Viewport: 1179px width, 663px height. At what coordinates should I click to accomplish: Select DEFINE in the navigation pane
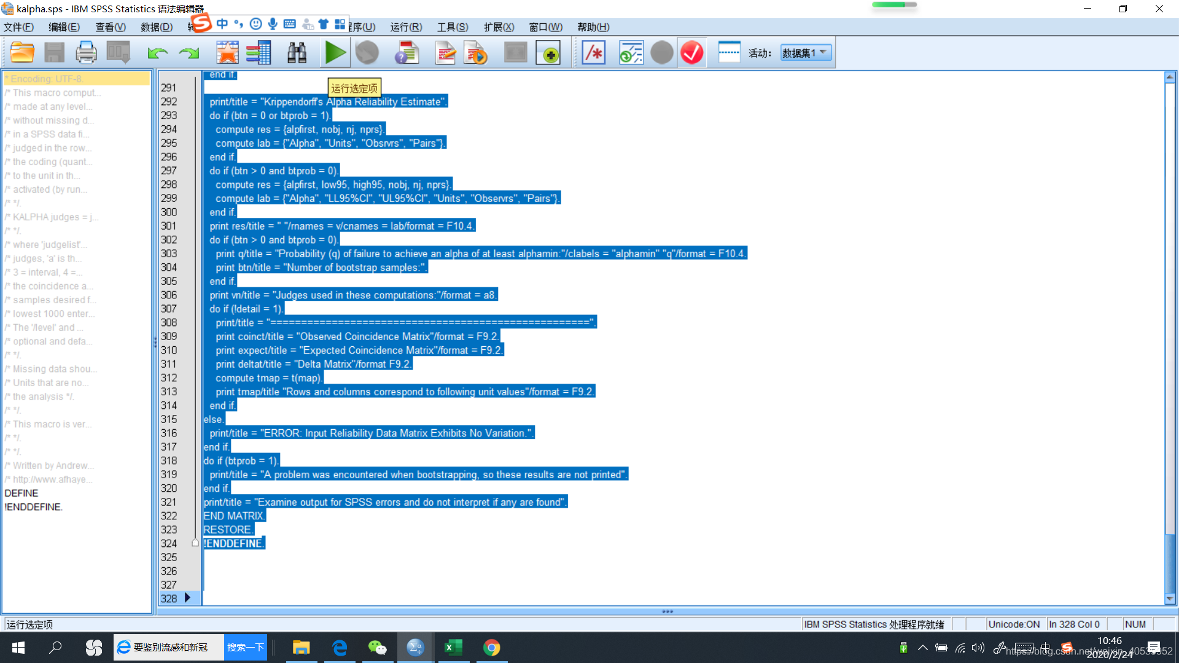(21, 493)
